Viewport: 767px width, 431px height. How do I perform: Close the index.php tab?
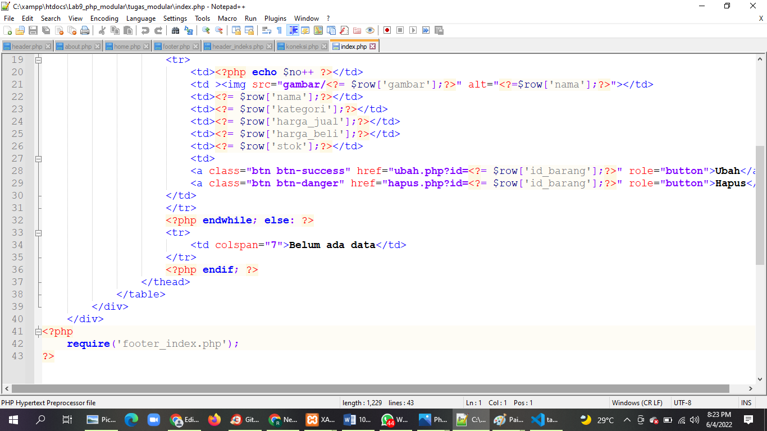pyautogui.click(x=373, y=47)
